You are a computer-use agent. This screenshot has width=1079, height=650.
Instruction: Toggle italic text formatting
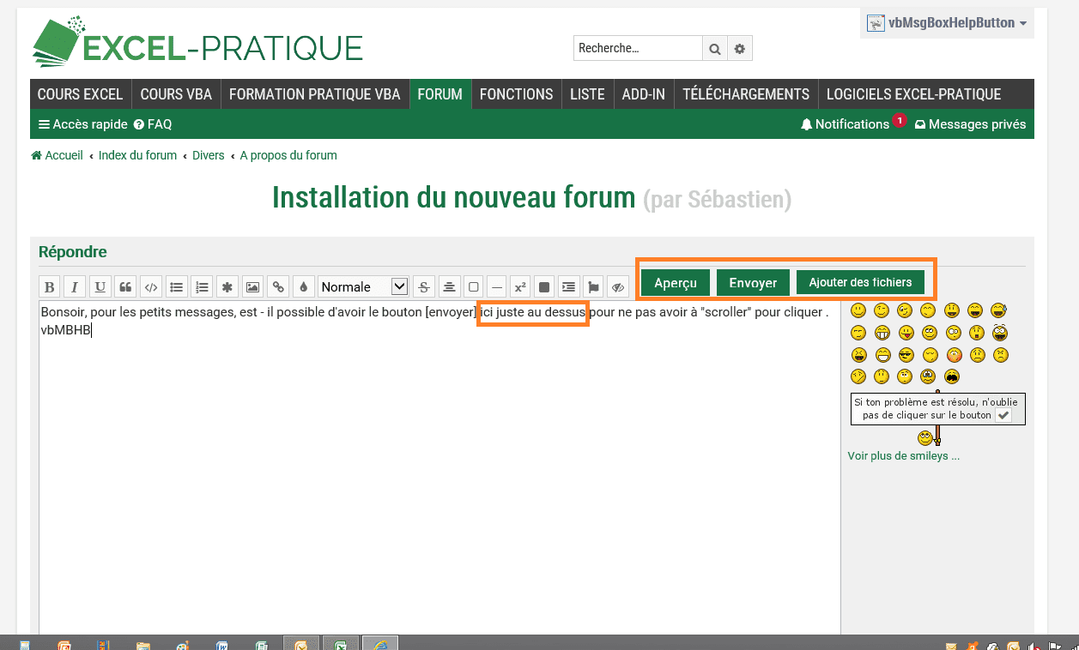(75, 287)
